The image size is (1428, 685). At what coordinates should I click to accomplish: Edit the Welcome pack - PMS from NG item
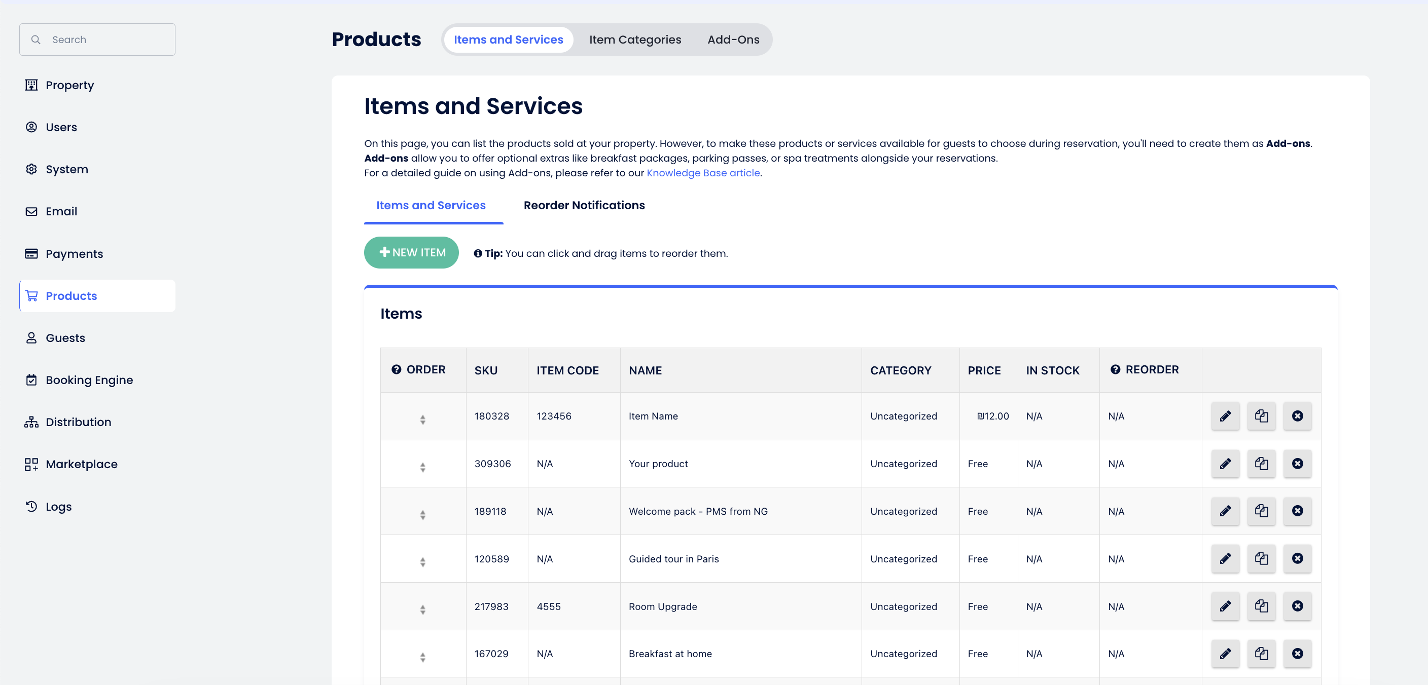pyautogui.click(x=1225, y=511)
